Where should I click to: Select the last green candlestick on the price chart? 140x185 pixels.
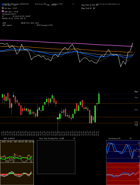[x=99, y=98]
